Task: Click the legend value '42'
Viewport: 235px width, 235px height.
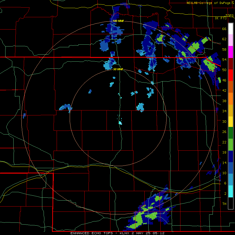Action: pos(224,91)
